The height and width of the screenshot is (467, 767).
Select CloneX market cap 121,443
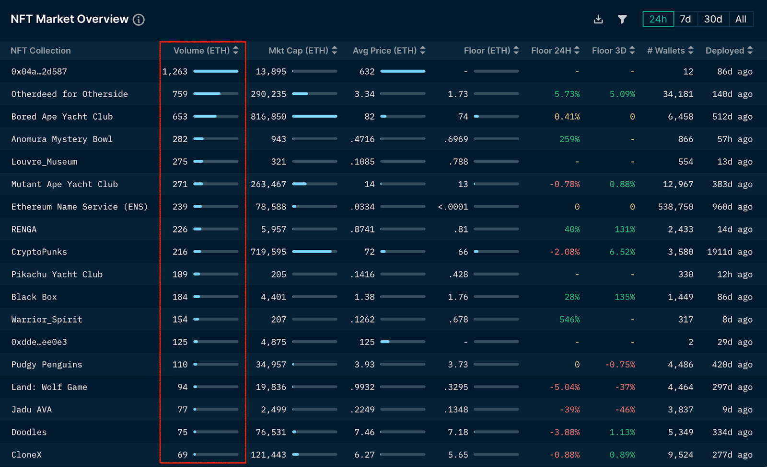coord(268,455)
